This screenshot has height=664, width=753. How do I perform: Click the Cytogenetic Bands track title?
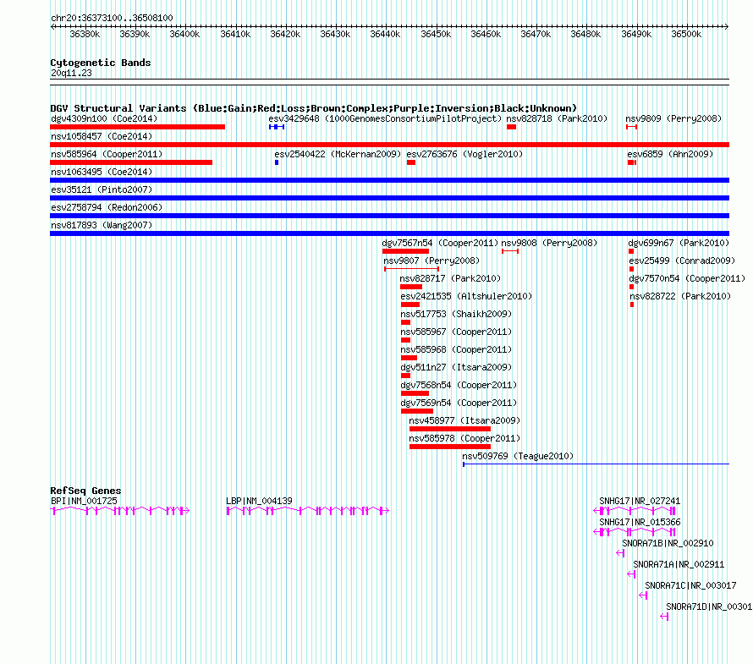click(101, 63)
